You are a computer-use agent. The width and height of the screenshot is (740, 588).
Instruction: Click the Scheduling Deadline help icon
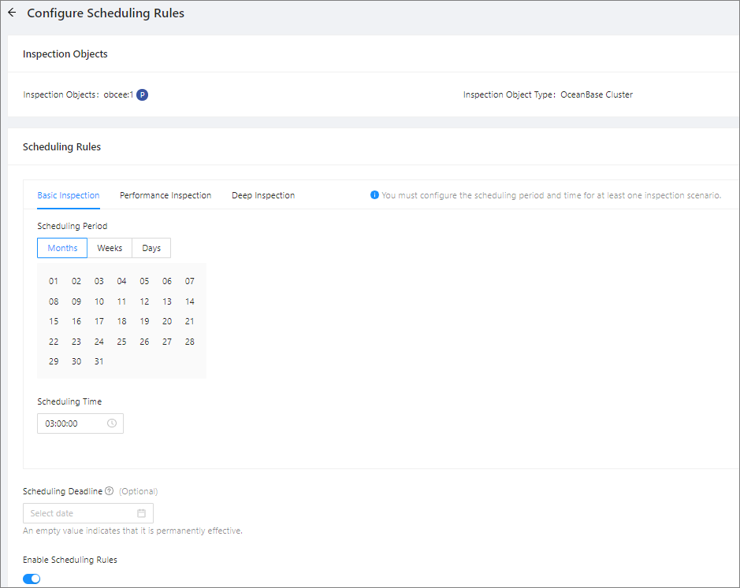point(109,491)
